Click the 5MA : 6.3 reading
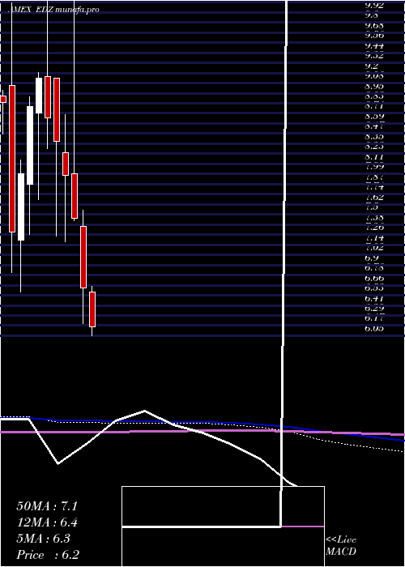Image resolution: width=405 pixels, height=567 pixels. [44, 539]
